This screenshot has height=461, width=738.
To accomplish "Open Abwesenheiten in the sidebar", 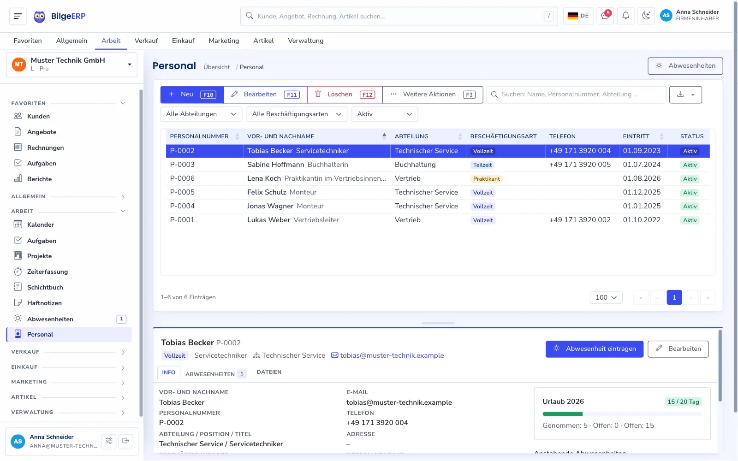I will [x=69, y=319].
